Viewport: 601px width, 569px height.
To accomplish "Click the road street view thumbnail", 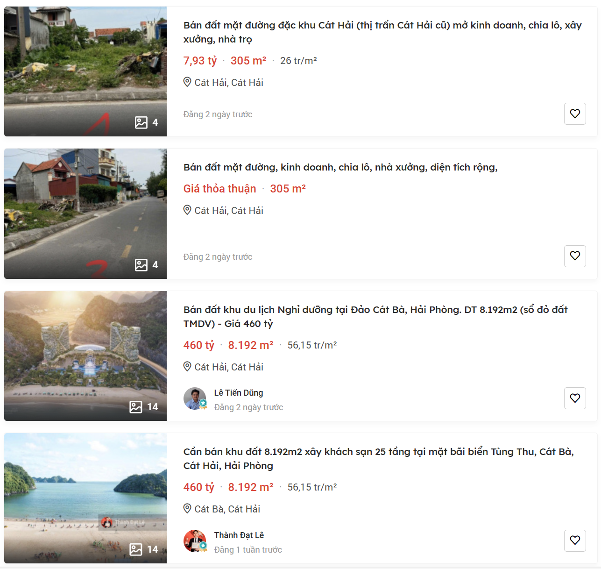I will 85,214.
